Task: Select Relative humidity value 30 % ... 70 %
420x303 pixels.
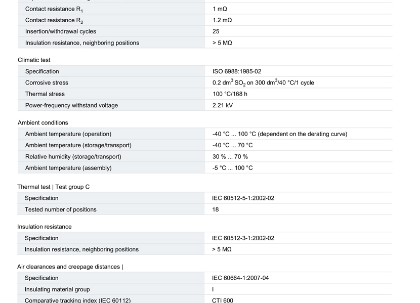Action: pos(230,157)
